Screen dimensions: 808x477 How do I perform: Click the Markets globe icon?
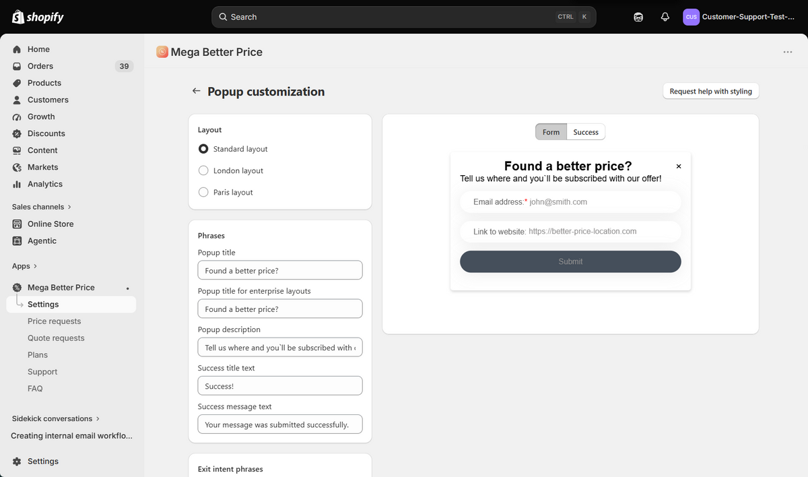(17, 167)
